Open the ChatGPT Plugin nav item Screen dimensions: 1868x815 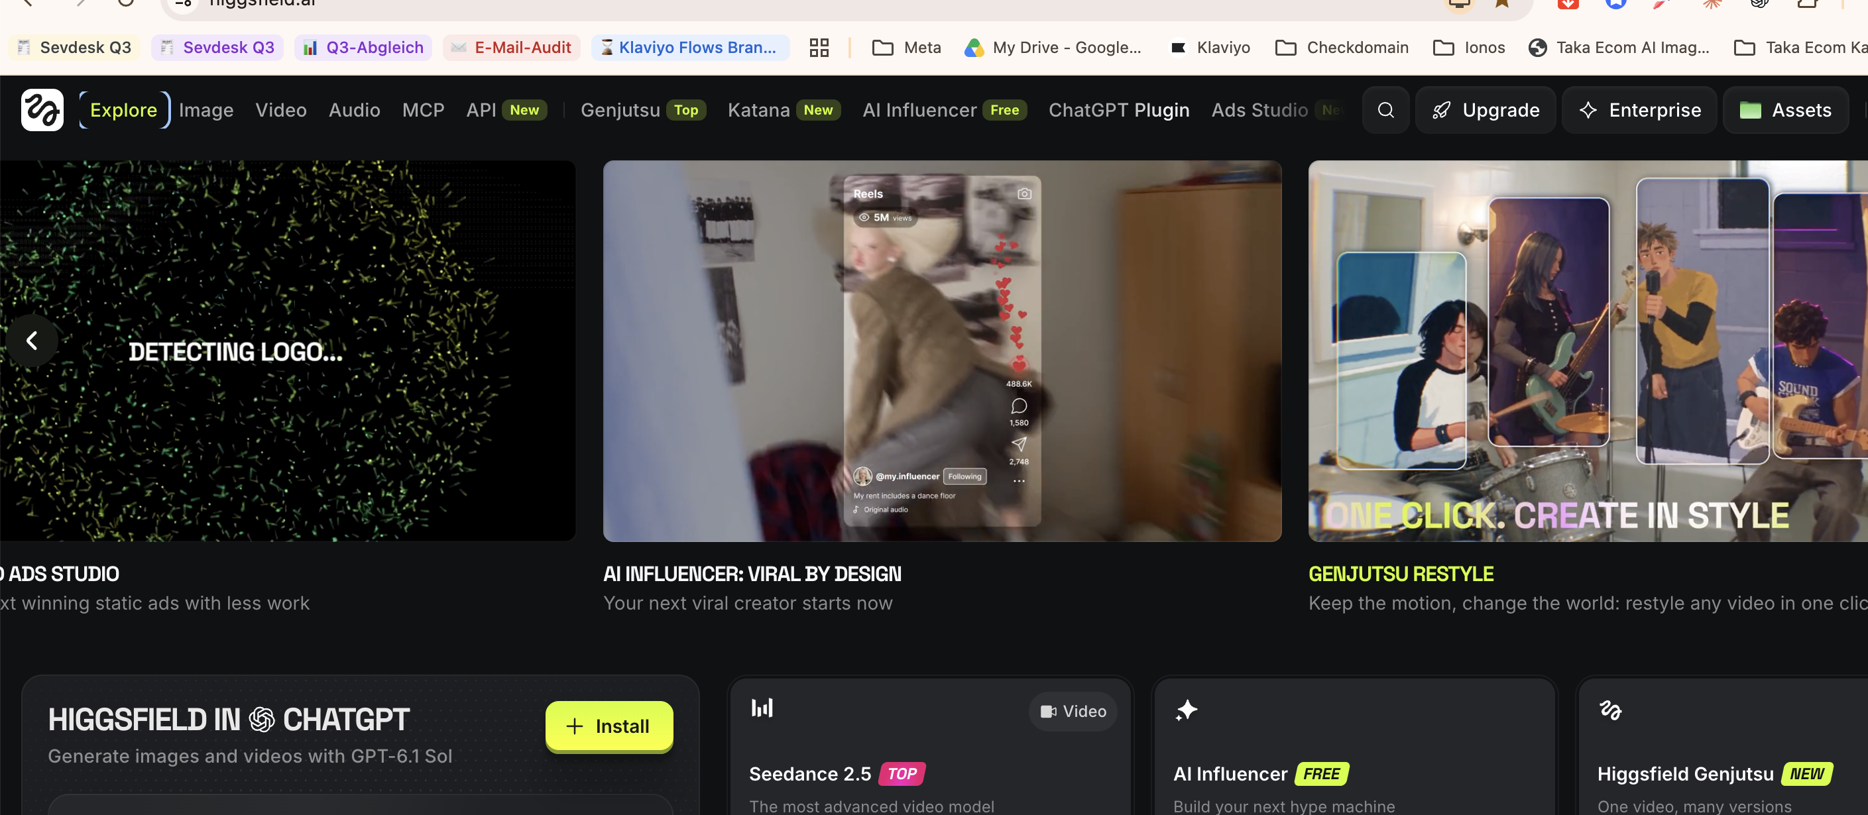coord(1118,110)
